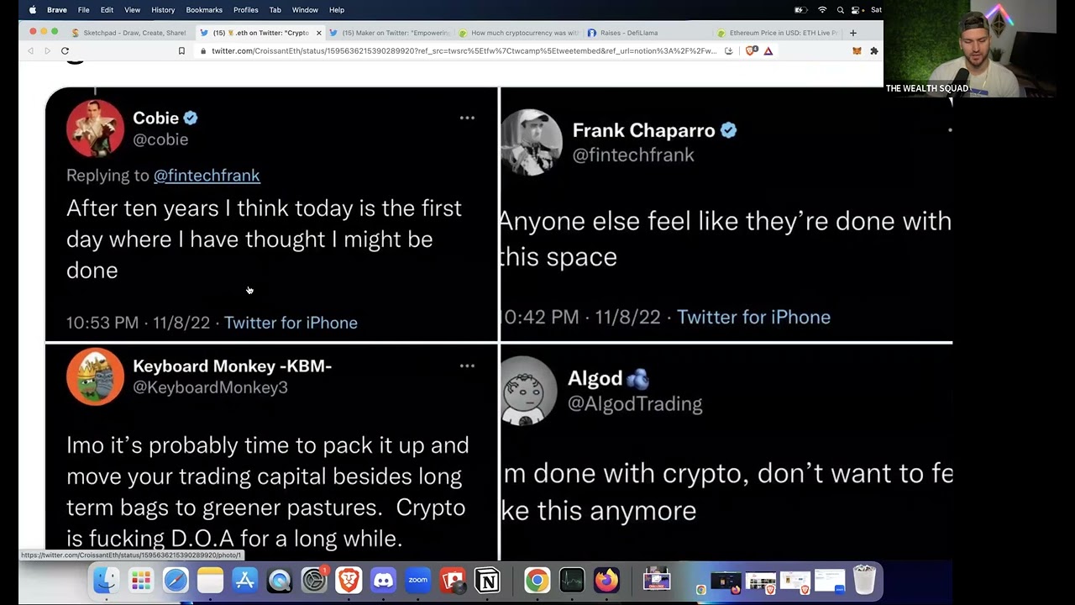Open the Bookmarks menu

coord(204,10)
